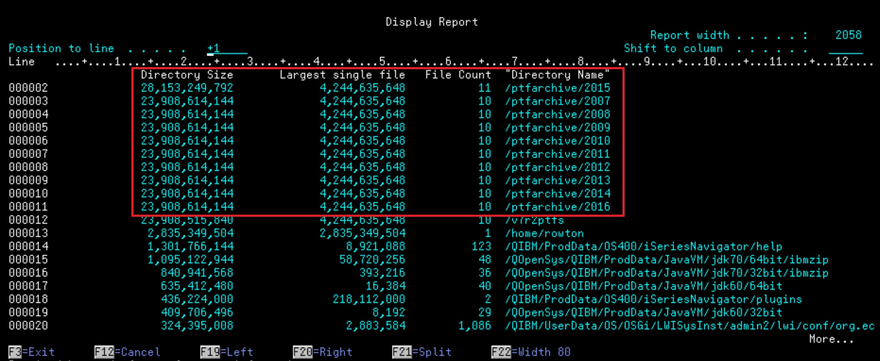Click F22=Width 80 option

click(531, 352)
